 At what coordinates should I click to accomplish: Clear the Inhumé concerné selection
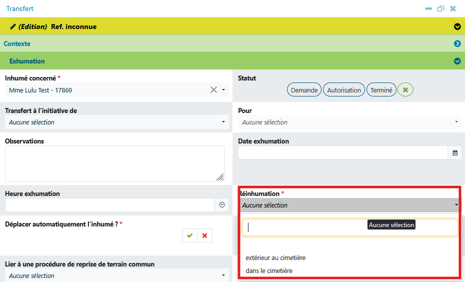pos(213,90)
